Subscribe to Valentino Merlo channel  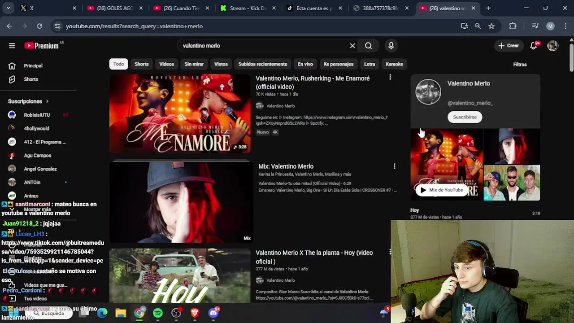[x=465, y=117]
